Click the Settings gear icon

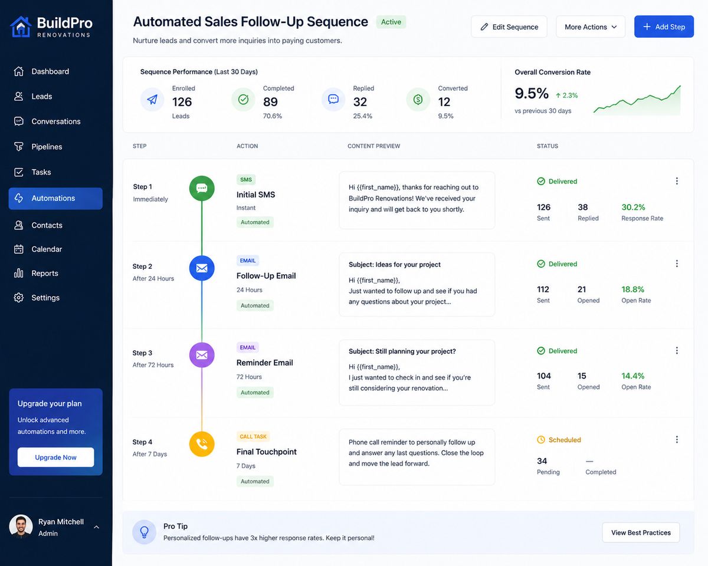19,298
